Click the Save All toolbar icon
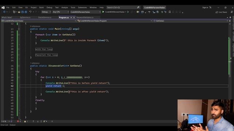 coord(26,12)
